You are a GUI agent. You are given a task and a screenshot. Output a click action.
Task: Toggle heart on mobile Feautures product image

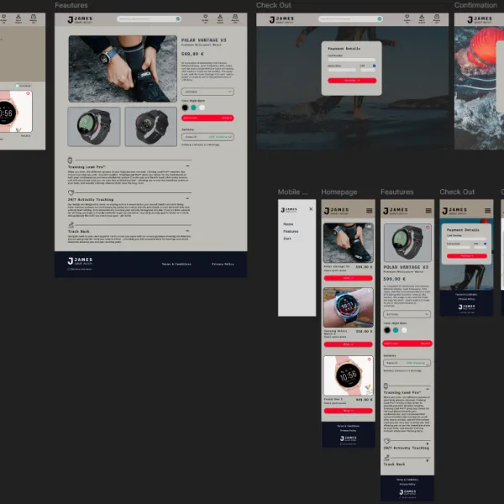[x=428, y=228]
